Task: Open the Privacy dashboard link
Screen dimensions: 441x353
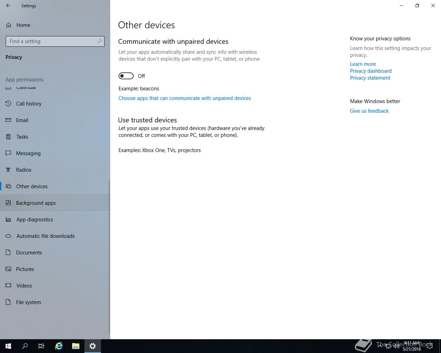Action: [371, 71]
